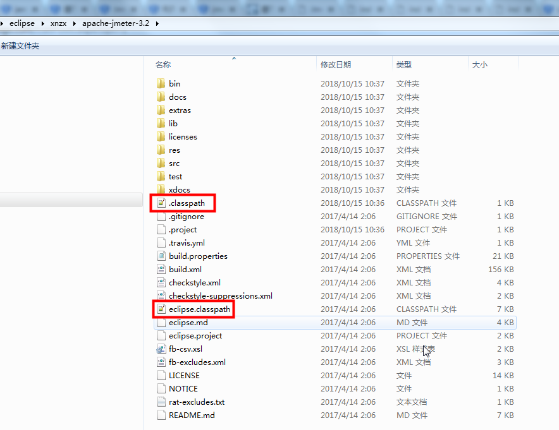Click the checkstyle.xml file icon
The image size is (559, 430).
click(161, 283)
